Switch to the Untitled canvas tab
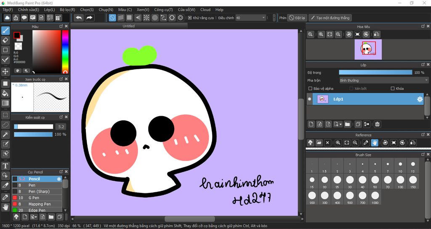431x229 pixels. tap(129, 26)
